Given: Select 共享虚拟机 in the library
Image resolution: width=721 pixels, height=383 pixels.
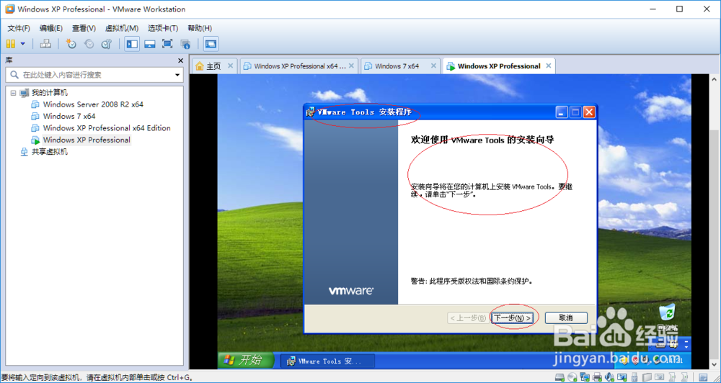Looking at the screenshot, I should (x=49, y=152).
